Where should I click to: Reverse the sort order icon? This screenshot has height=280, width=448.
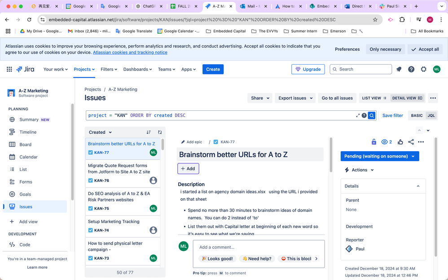(x=149, y=132)
